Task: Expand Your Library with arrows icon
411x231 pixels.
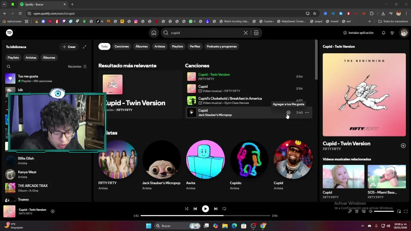Action: pos(84,47)
